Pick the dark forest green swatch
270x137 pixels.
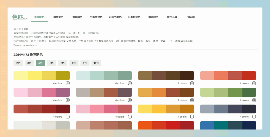(249, 92)
